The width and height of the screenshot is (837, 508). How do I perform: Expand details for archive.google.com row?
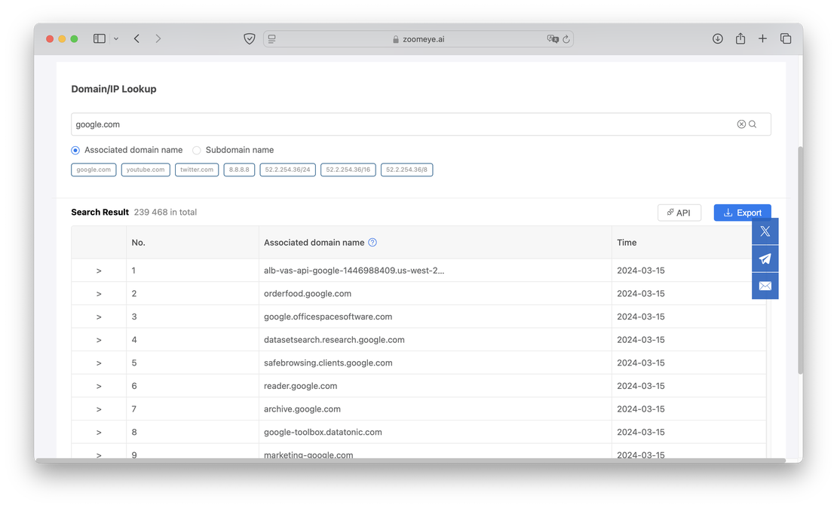coord(99,409)
